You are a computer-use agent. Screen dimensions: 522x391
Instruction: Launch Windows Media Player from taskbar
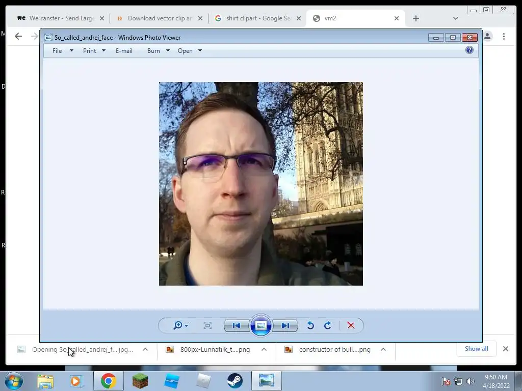(x=75, y=381)
